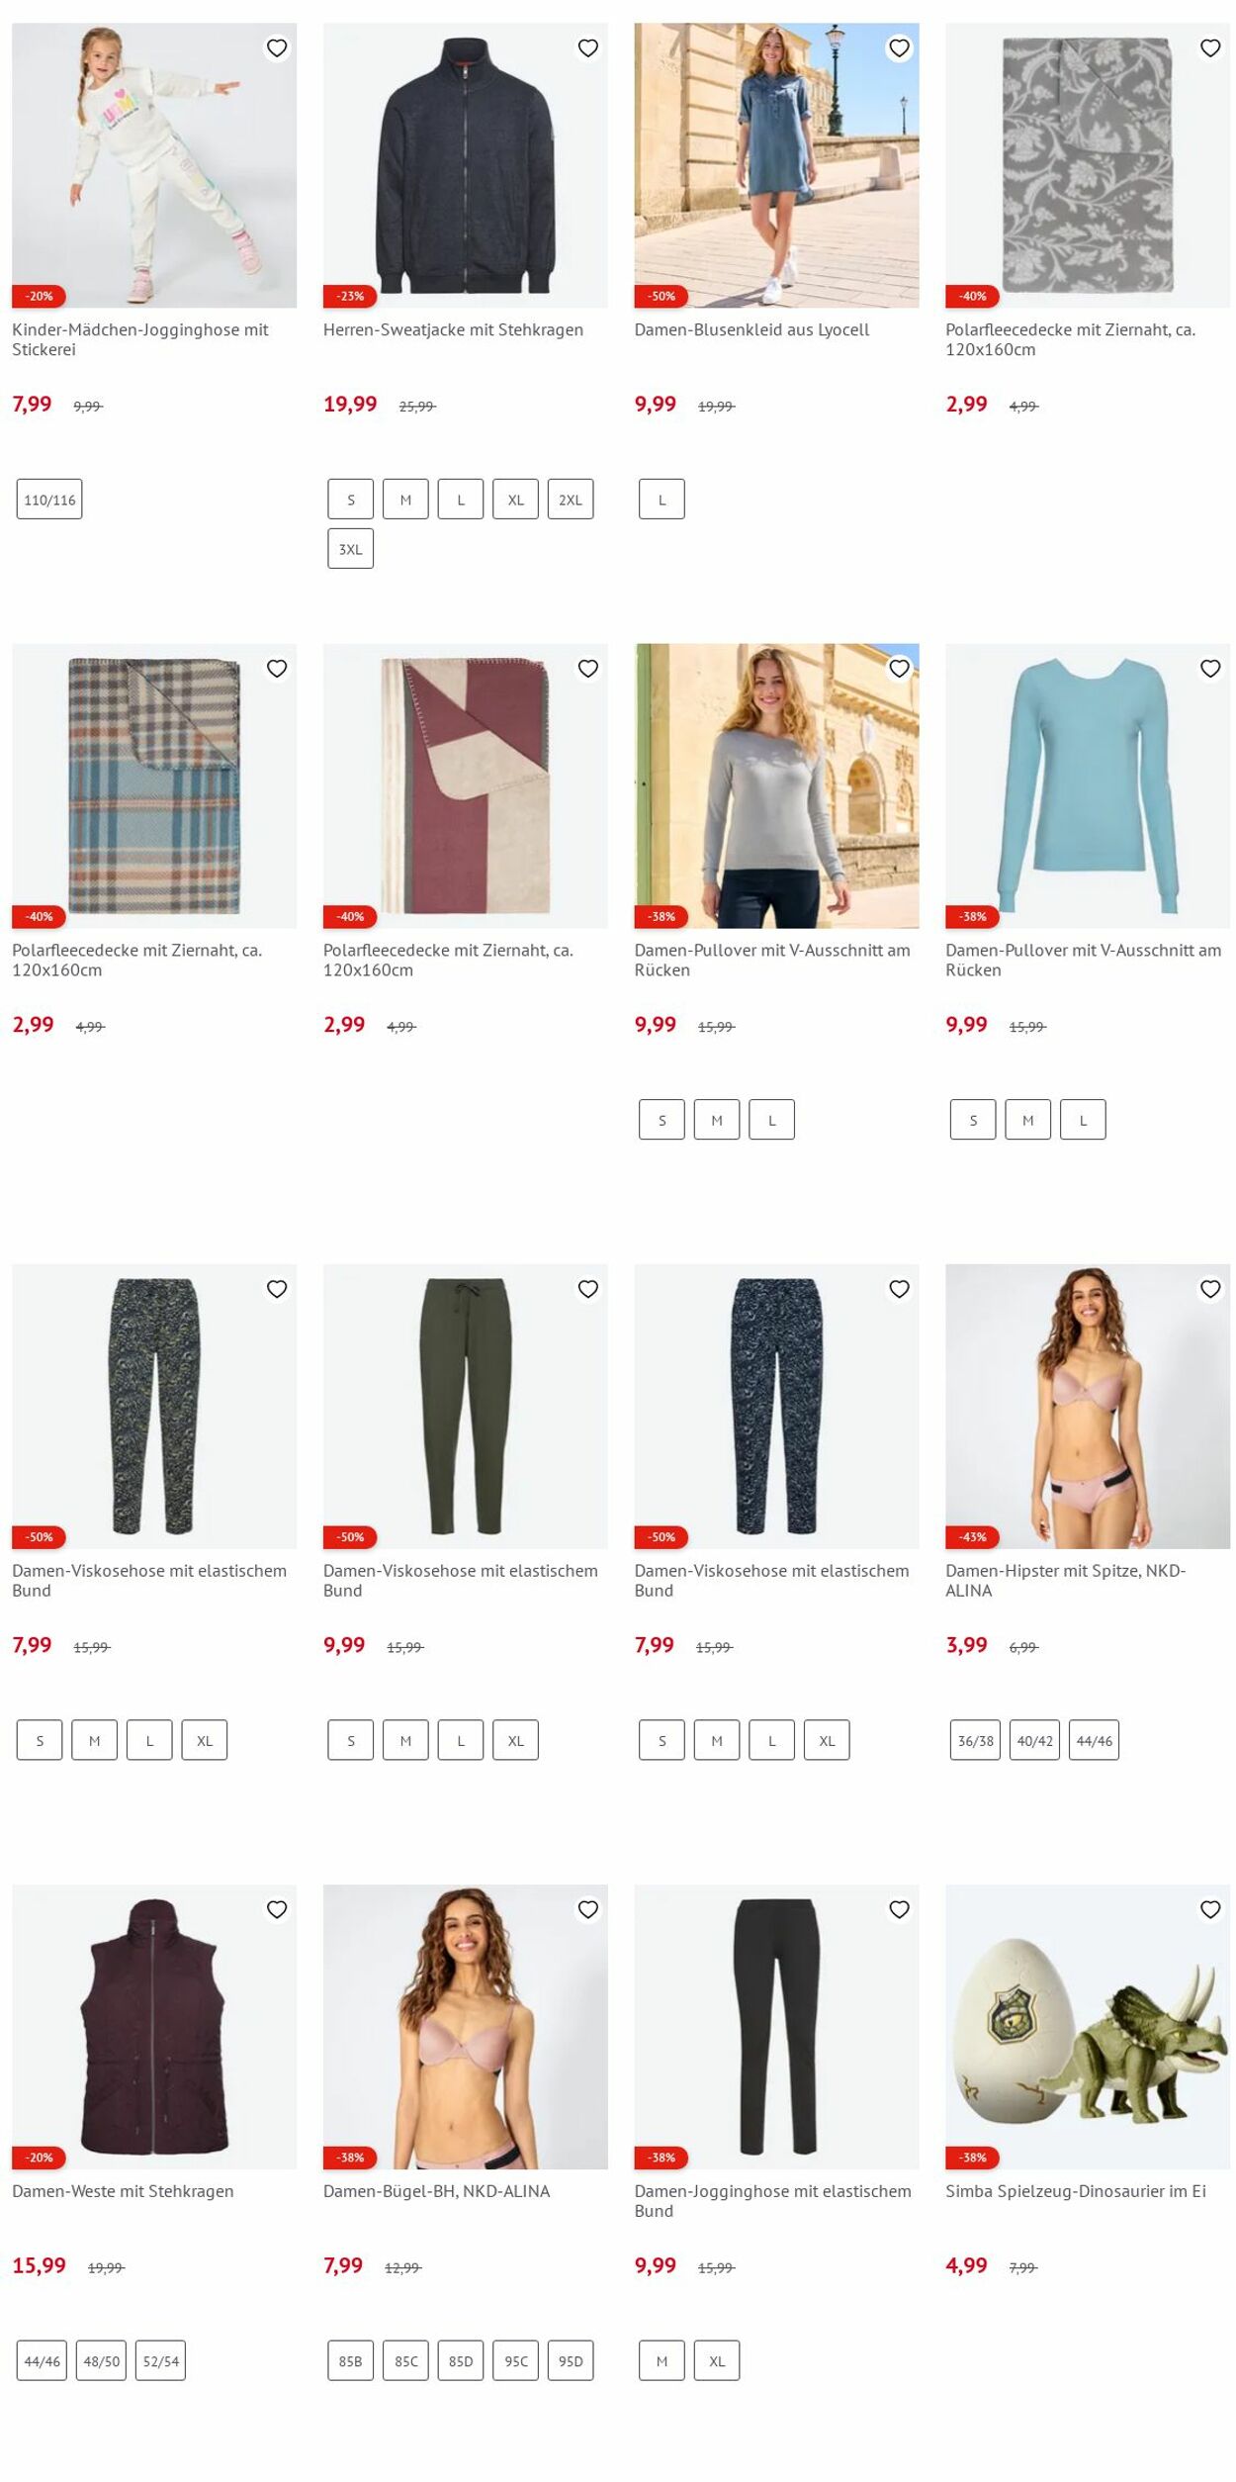View the burgundy Polarfleecedecke product image
1236x2482 pixels.
pyautogui.click(x=466, y=786)
